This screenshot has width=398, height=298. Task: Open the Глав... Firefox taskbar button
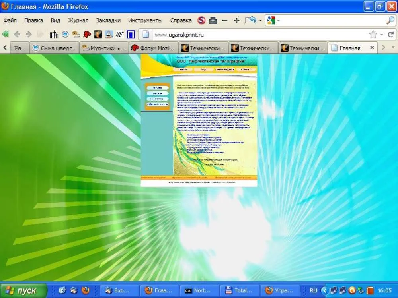(159, 290)
